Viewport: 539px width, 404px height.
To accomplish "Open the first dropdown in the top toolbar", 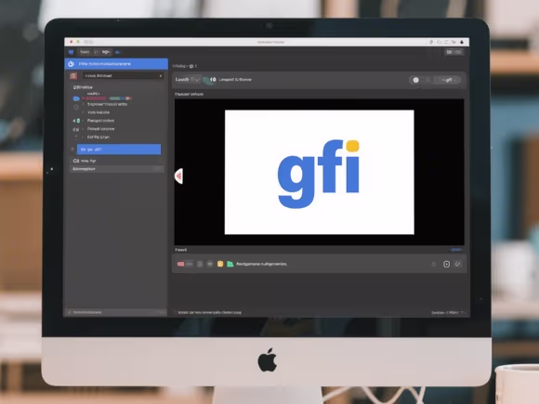I will tap(88, 52).
